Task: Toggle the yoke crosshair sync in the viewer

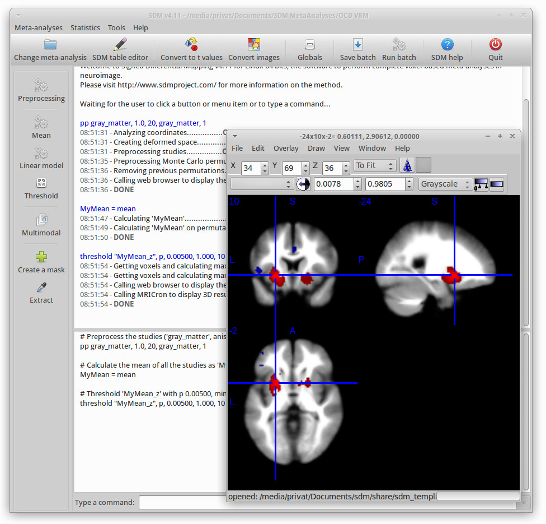Action: [303, 183]
